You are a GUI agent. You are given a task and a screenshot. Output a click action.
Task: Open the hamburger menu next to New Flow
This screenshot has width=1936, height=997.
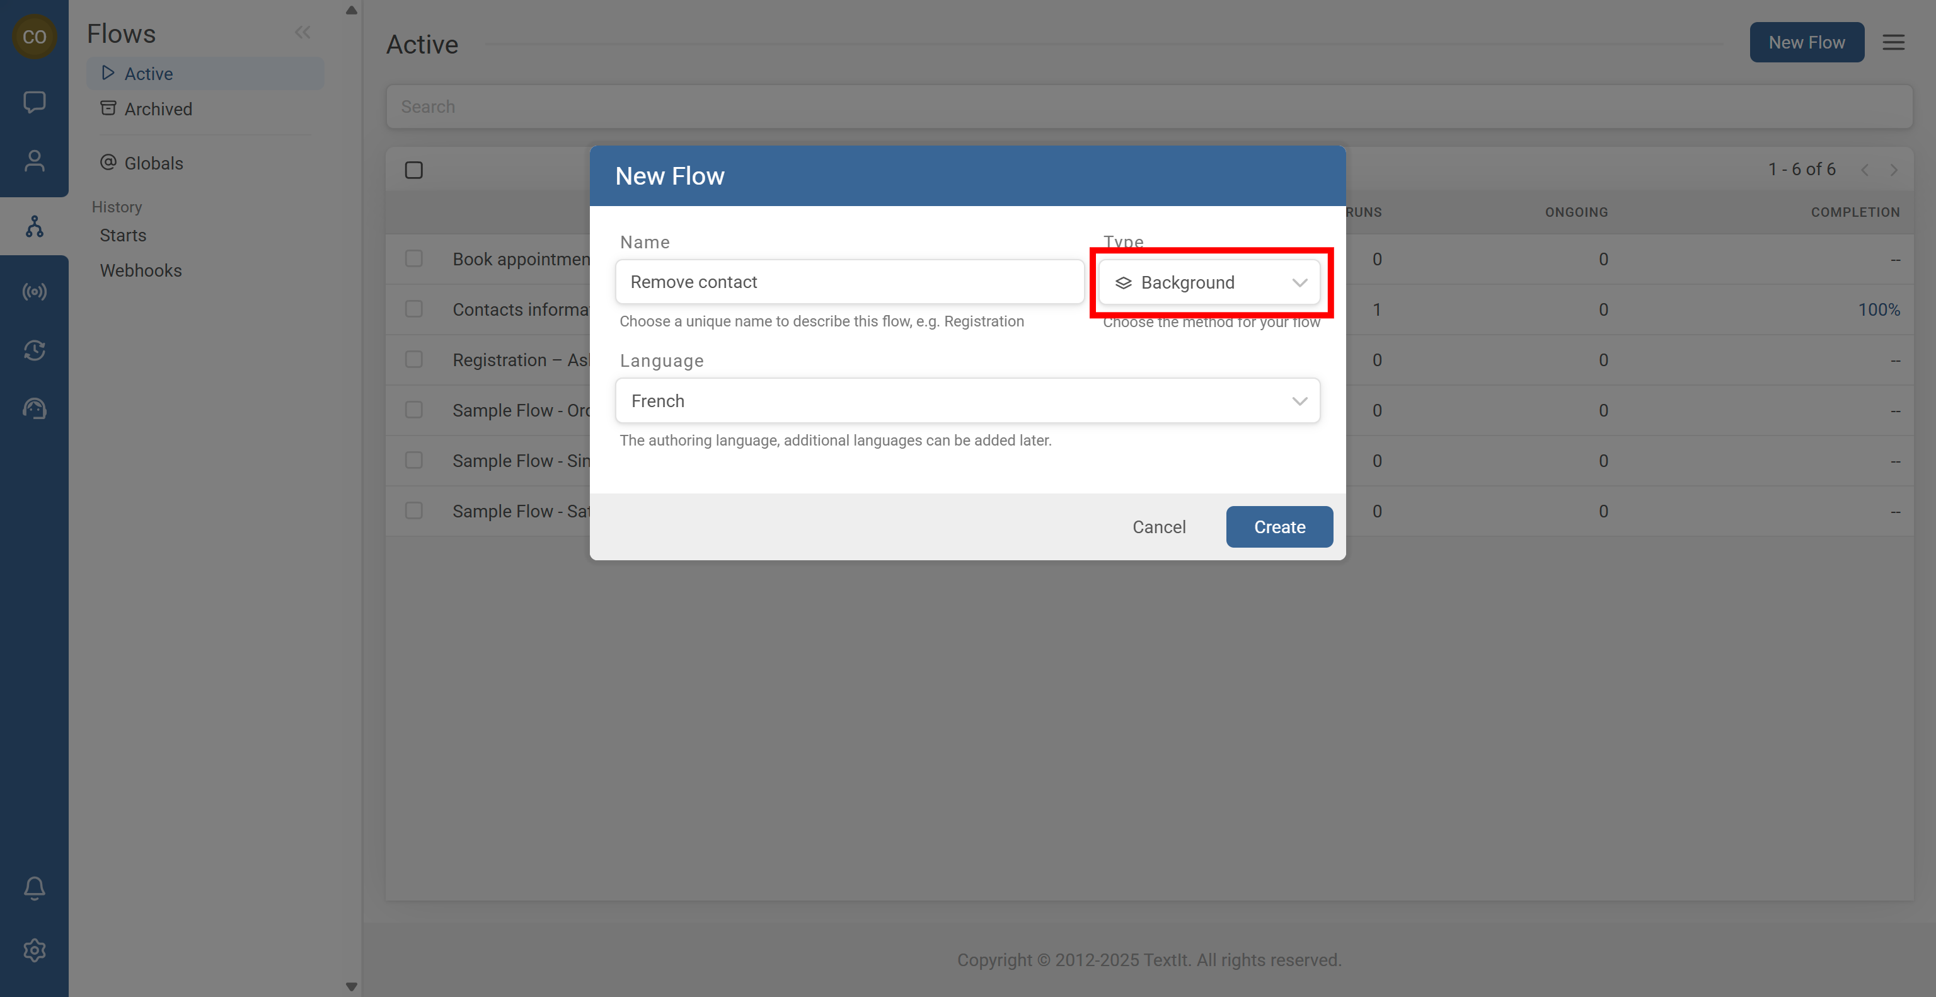(x=1893, y=43)
